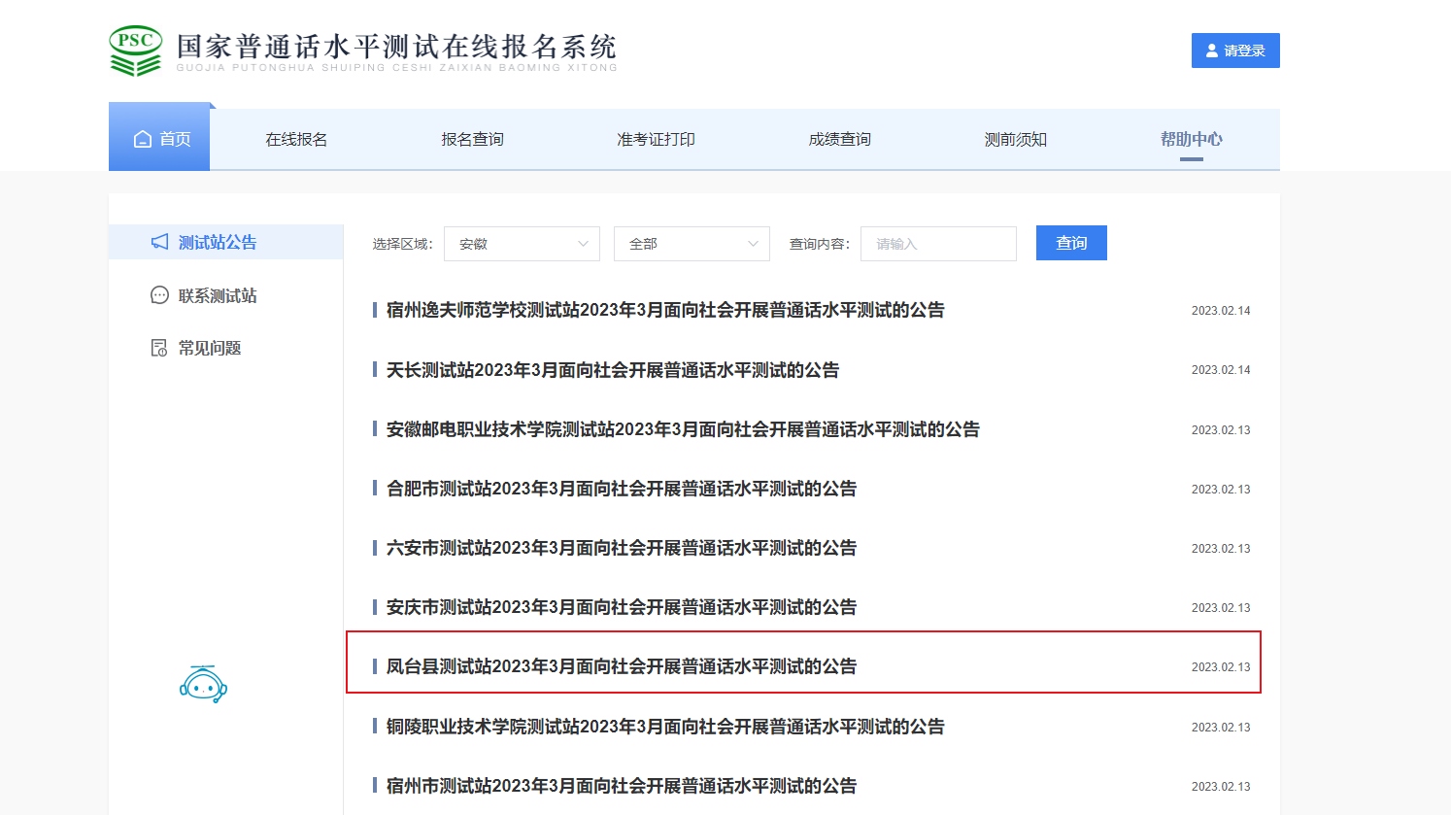Focus the 查询内容 search input field
Viewport: 1451px width, 815px height.
938,244
